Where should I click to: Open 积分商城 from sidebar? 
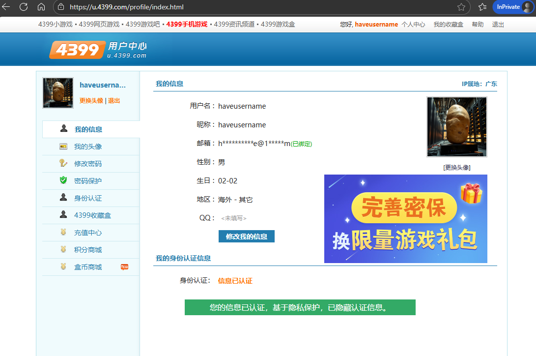pyautogui.click(x=88, y=250)
